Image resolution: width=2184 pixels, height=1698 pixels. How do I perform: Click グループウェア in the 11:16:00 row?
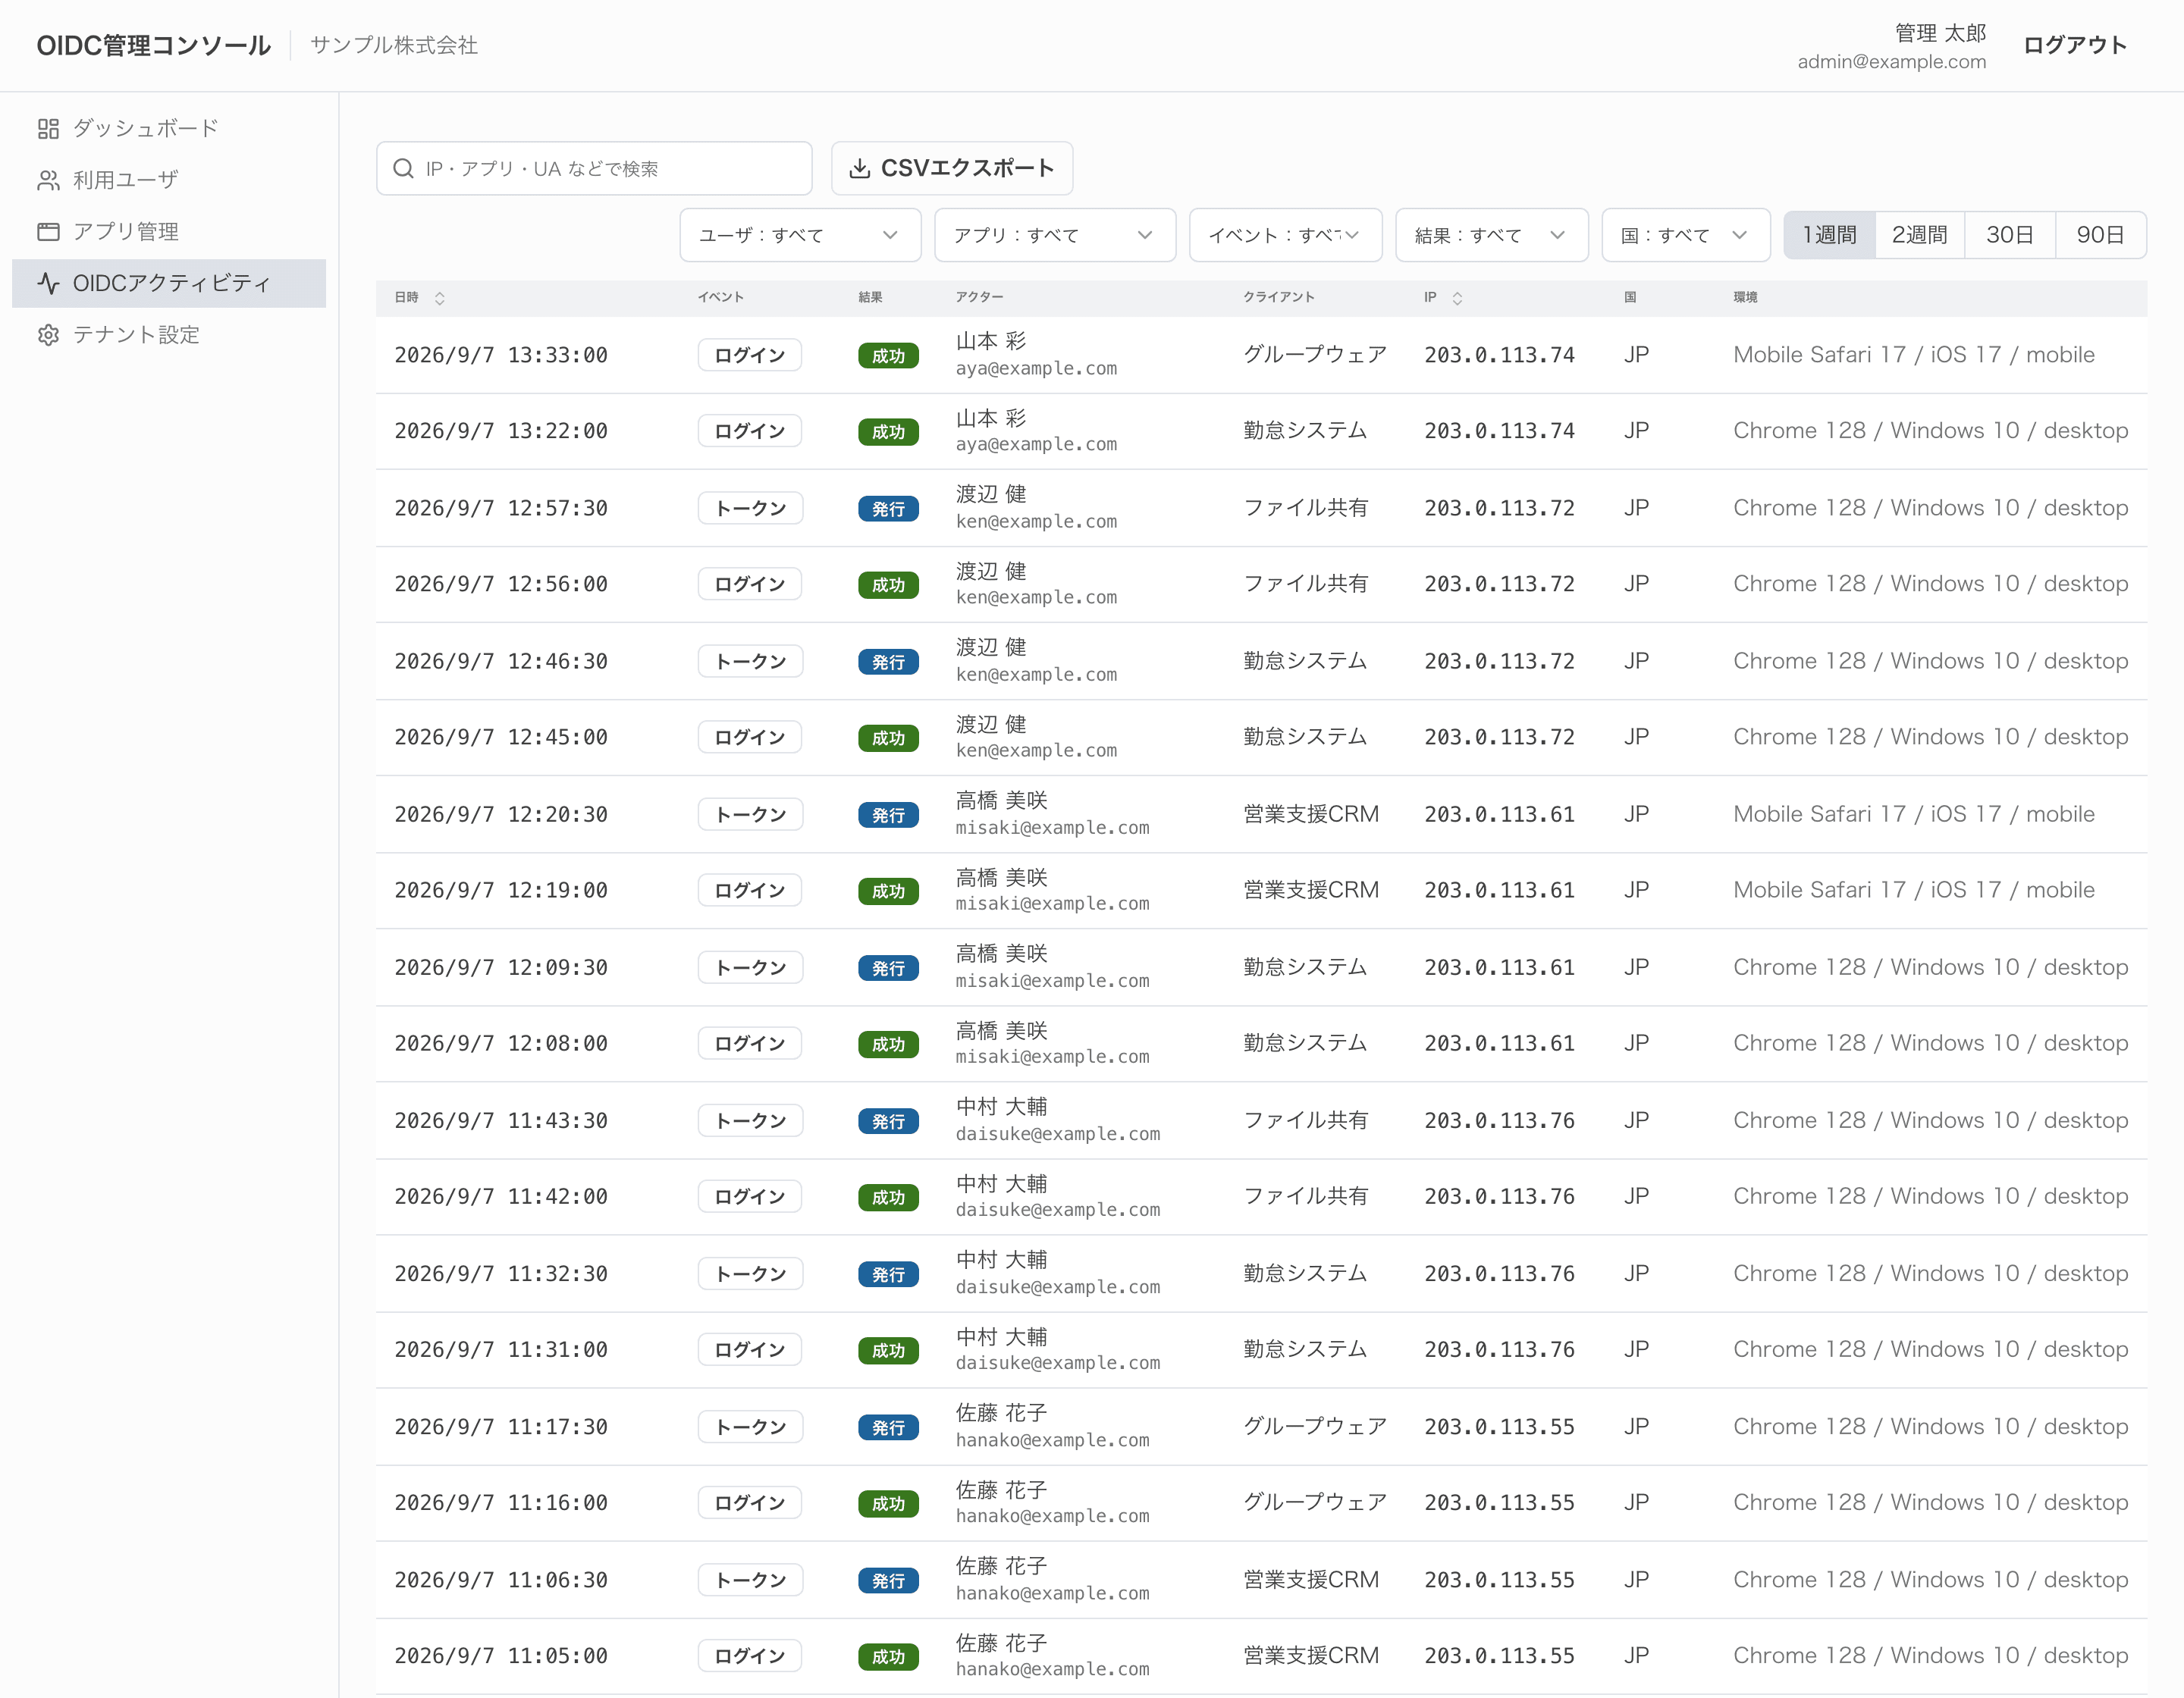[x=1315, y=1502]
